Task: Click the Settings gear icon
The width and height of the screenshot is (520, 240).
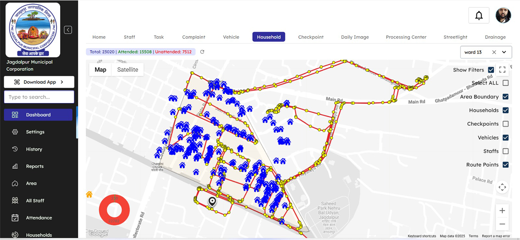Action: tap(15, 132)
